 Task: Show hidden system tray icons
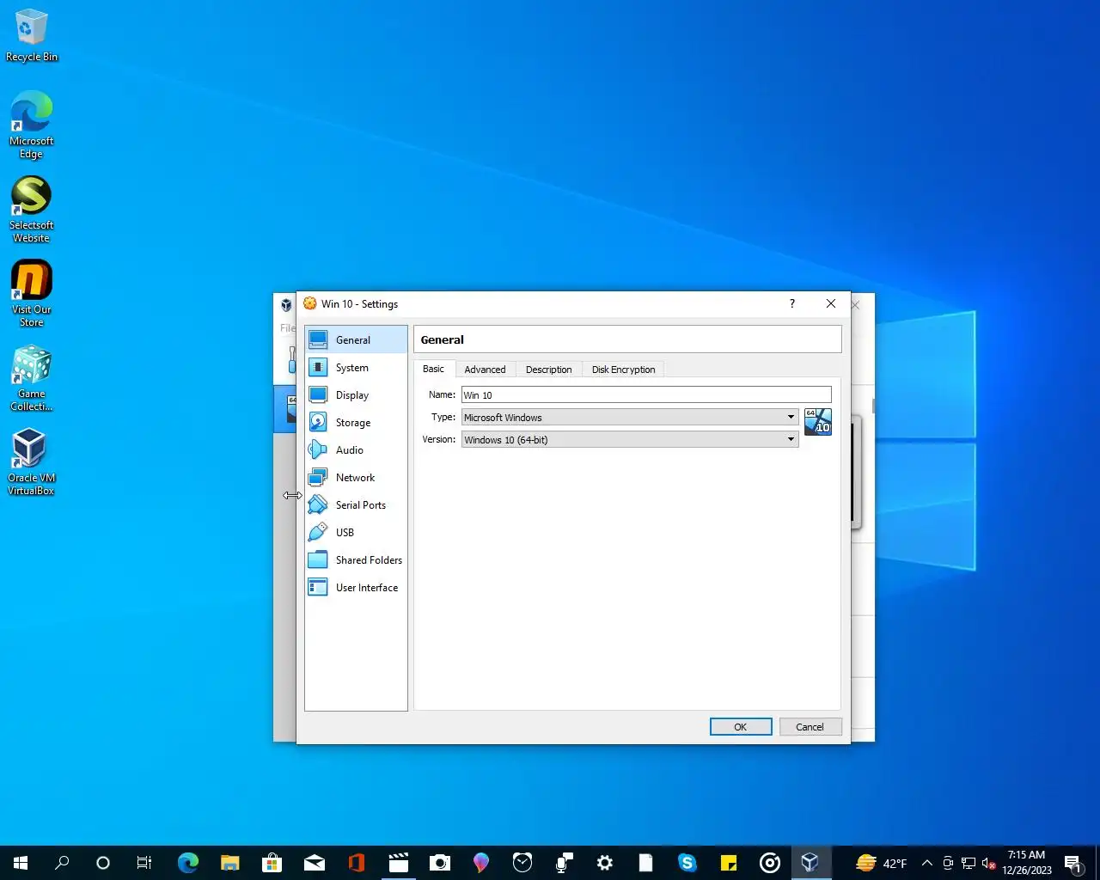pyautogui.click(x=926, y=863)
